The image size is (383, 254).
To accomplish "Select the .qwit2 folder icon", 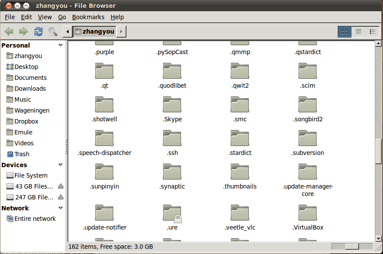I will [240, 71].
